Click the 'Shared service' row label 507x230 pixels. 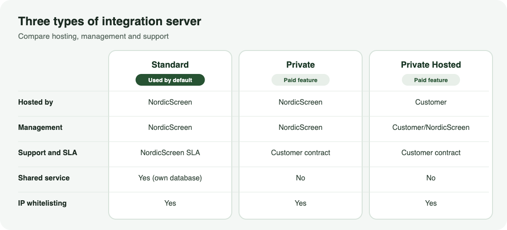tap(43, 178)
